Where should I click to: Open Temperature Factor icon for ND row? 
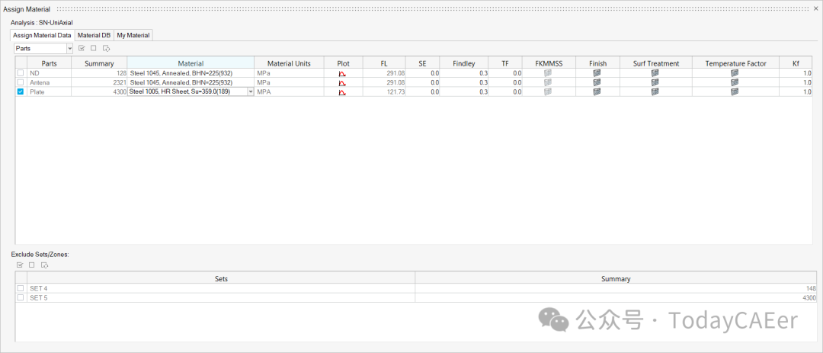pyautogui.click(x=735, y=73)
